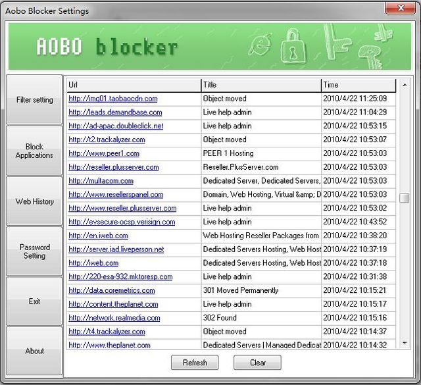Viewport: 421px width, 385px height.
Task: Open link http://ad-apac.doubleclick.net
Action: pyautogui.click(x=116, y=126)
